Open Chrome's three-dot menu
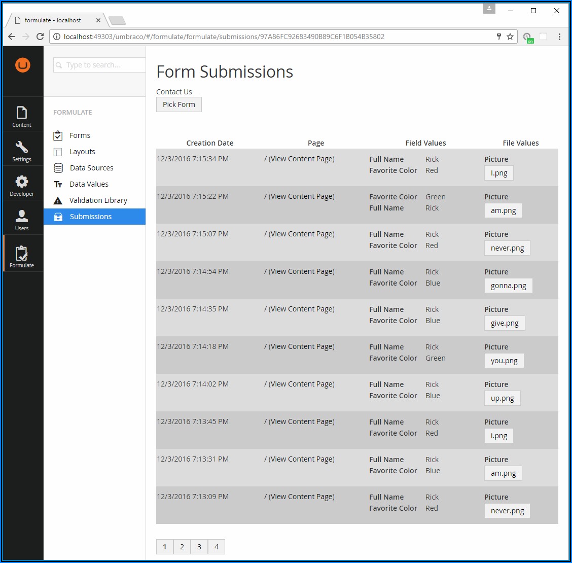This screenshot has width=572, height=563. click(559, 37)
